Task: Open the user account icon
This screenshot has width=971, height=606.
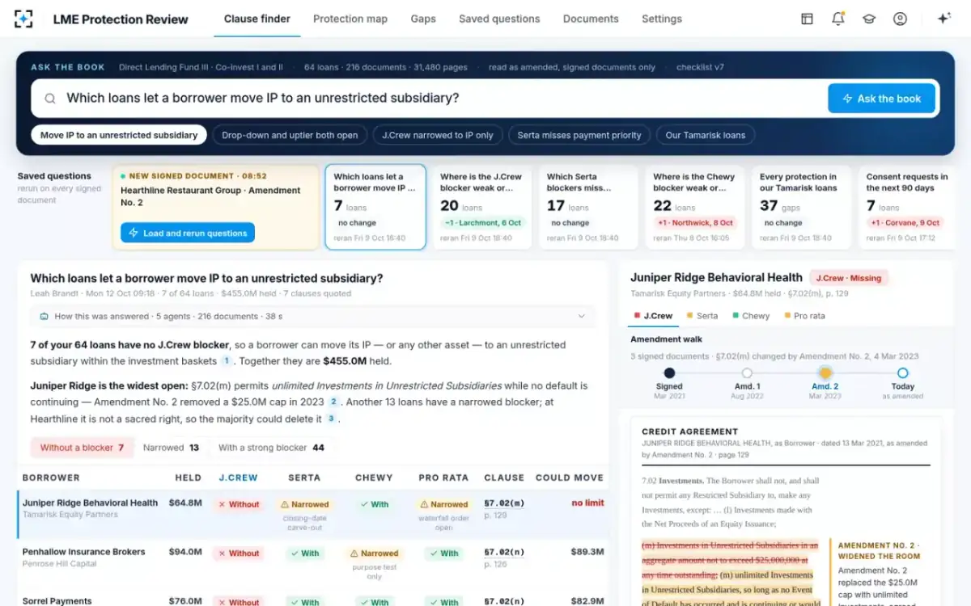Action: 900,19
